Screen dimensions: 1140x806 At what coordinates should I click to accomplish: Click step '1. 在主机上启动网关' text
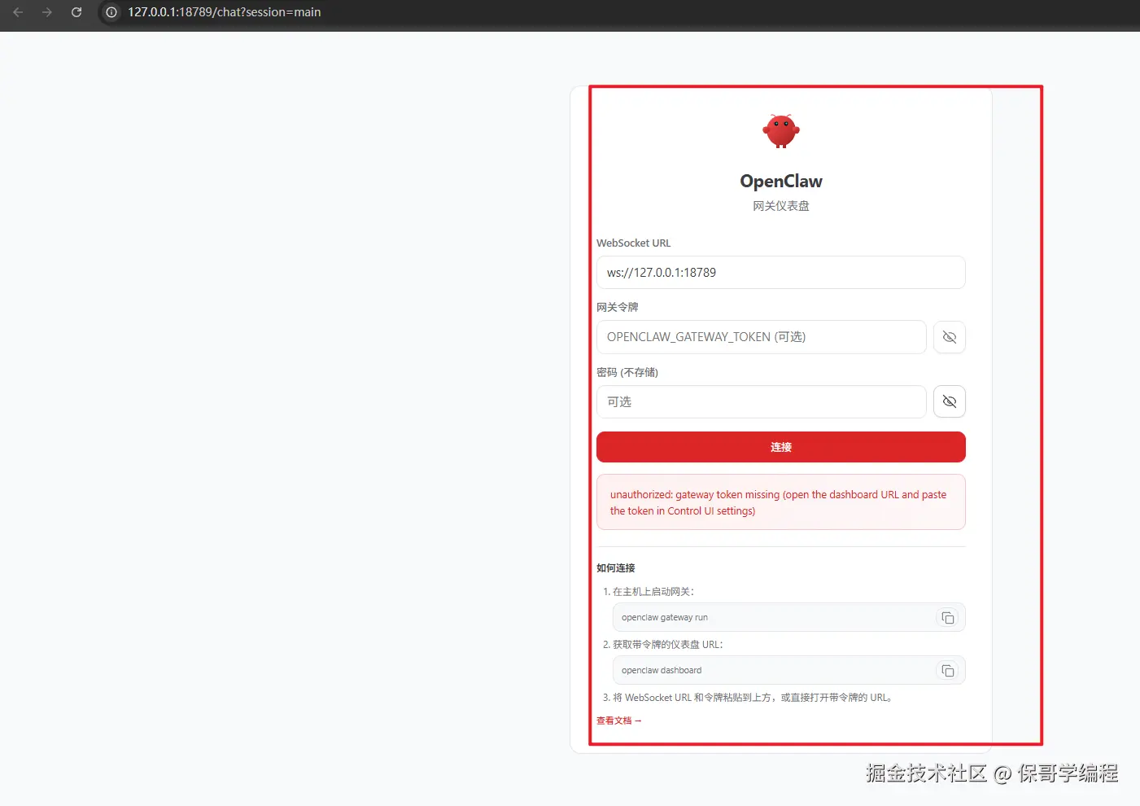[x=649, y=592]
